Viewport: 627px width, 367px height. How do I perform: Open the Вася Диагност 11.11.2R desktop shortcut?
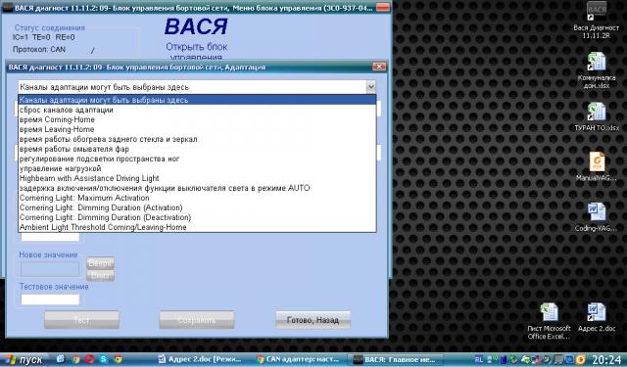[597, 20]
